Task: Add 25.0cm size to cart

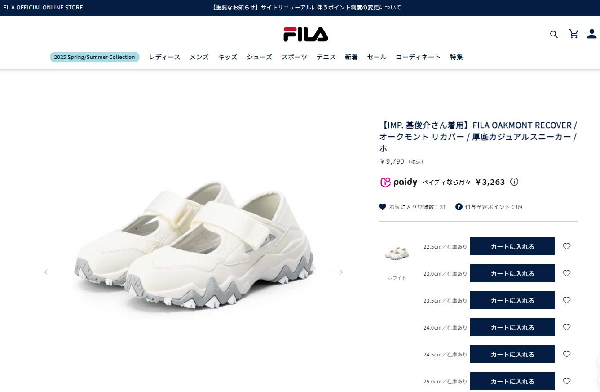Action: point(512,381)
